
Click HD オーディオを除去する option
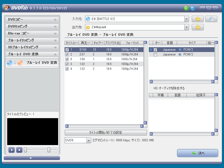tap(169, 88)
